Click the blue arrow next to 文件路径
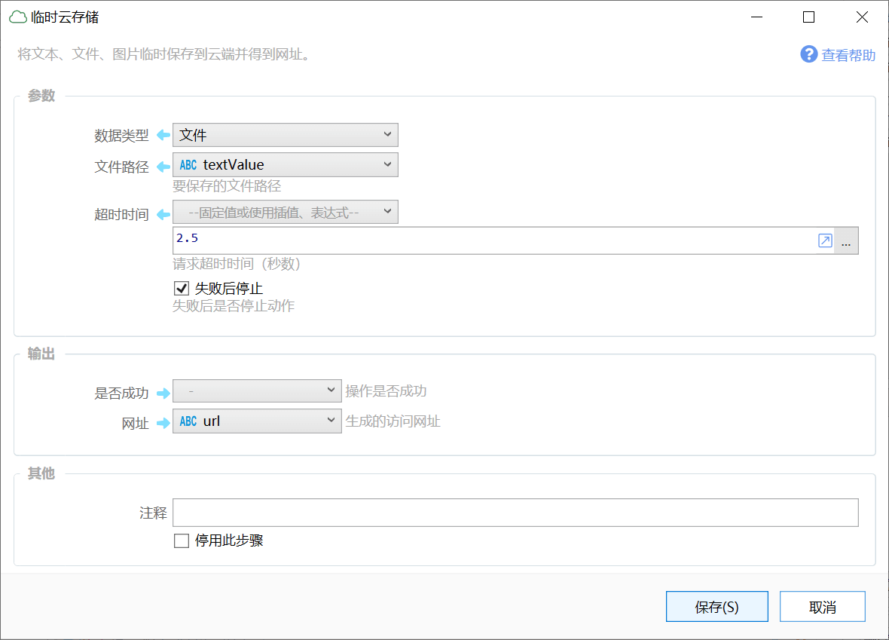 (x=163, y=166)
